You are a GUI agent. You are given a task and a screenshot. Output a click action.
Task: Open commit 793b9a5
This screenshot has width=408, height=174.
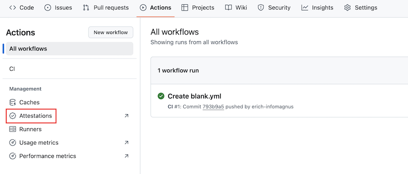(213, 107)
